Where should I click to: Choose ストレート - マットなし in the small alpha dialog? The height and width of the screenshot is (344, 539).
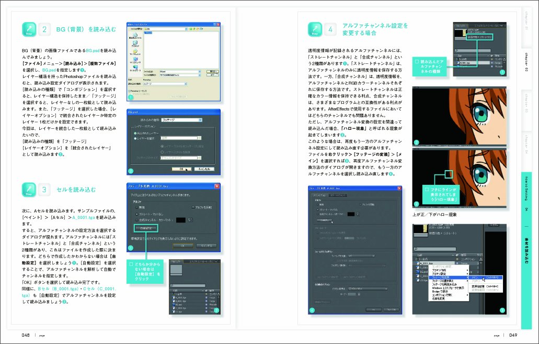coord(137,214)
